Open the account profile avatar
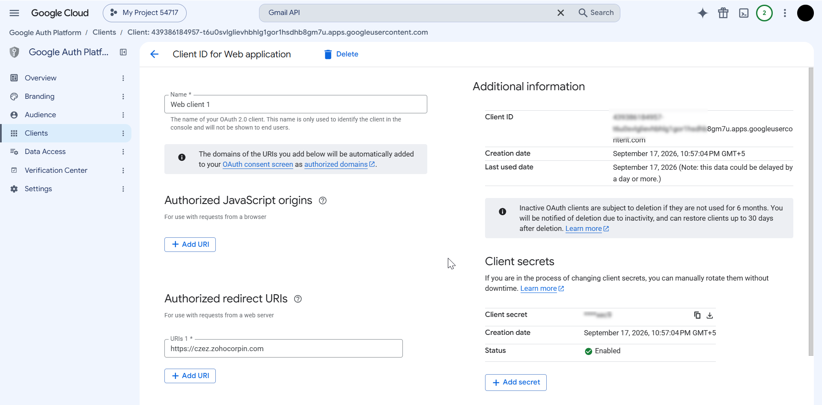 [805, 13]
